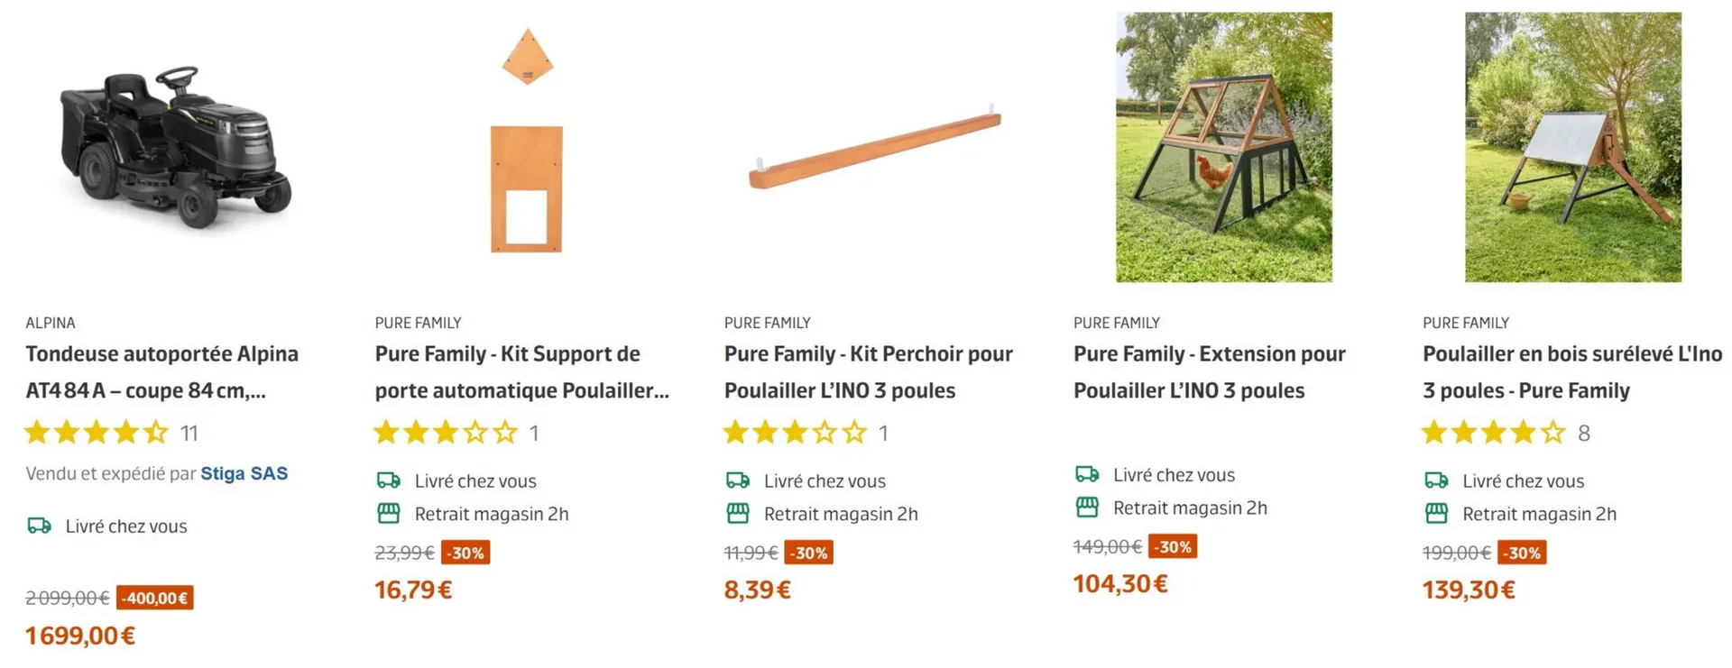Click delivery truck icon under Alpina mower
This screenshot has width=1732, height=668.
click(x=39, y=526)
